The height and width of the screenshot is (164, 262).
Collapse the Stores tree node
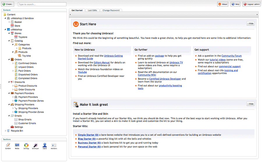tap(9, 33)
